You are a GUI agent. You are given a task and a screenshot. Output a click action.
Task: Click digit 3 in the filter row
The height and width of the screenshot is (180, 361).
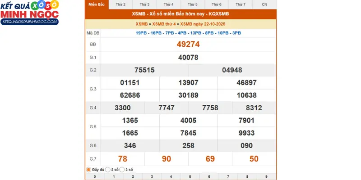(x=152, y=176)
